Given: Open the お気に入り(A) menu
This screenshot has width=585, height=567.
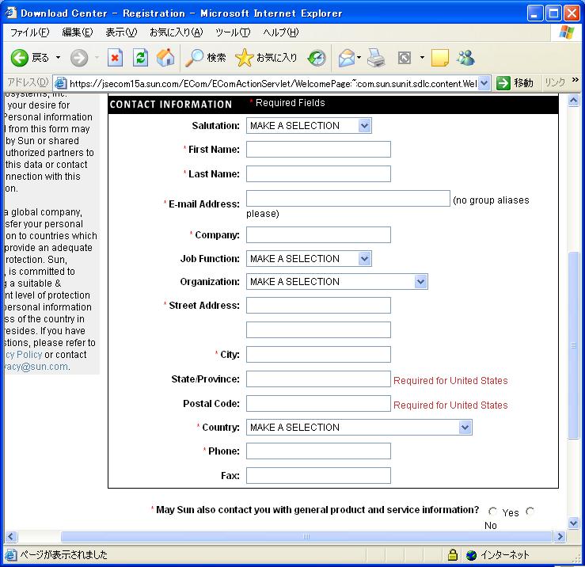Looking at the screenshot, I should click(x=176, y=32).
